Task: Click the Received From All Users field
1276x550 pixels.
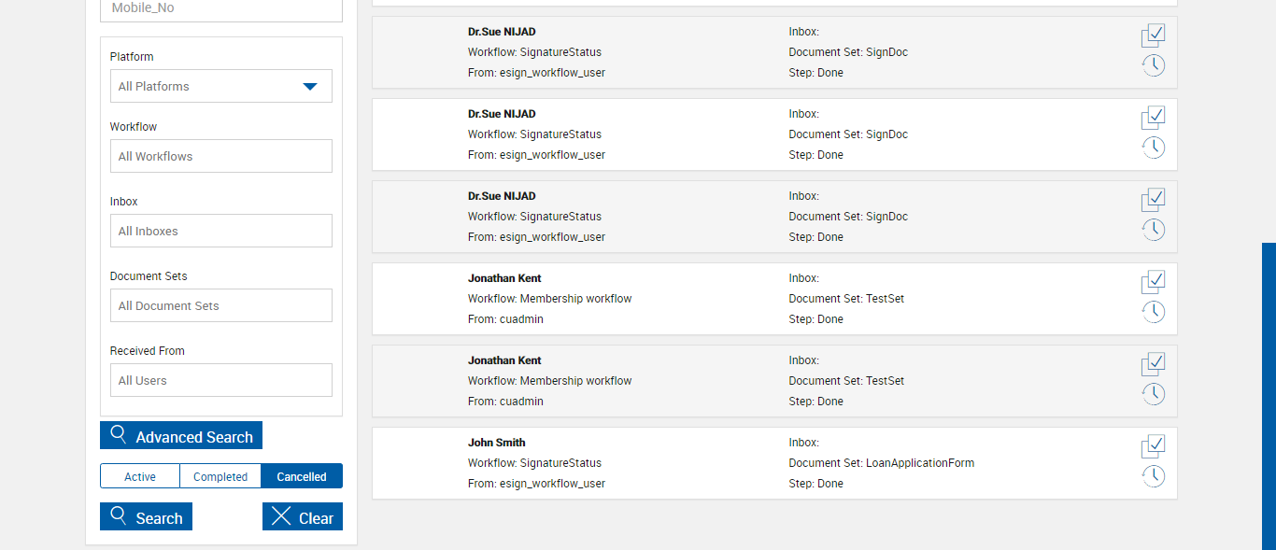Action: point(221,380)
